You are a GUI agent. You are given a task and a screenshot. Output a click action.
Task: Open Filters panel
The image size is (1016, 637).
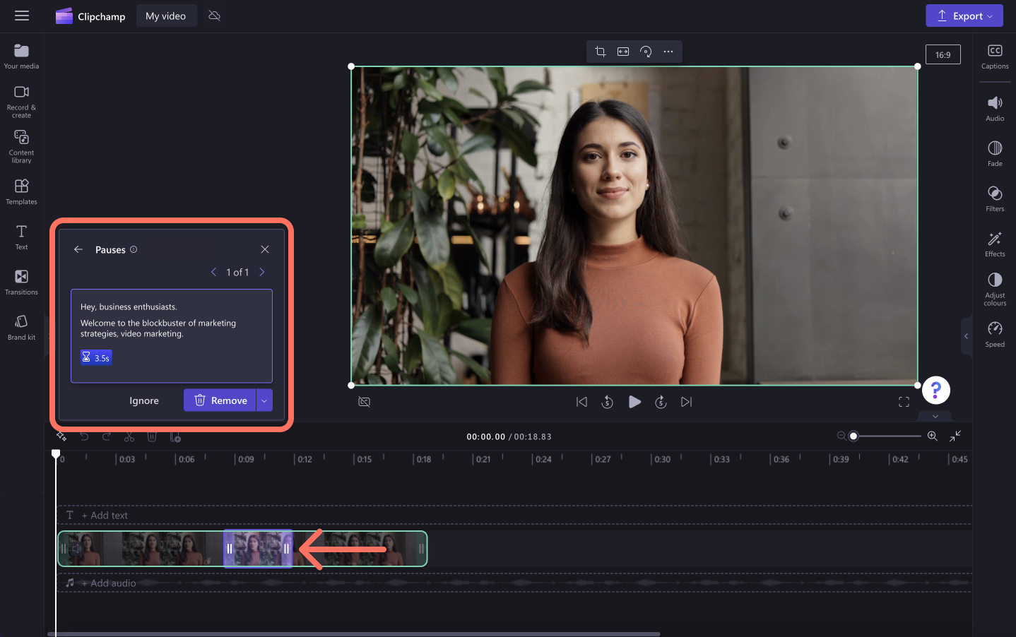pyautogui.click(x=995, y=199)
